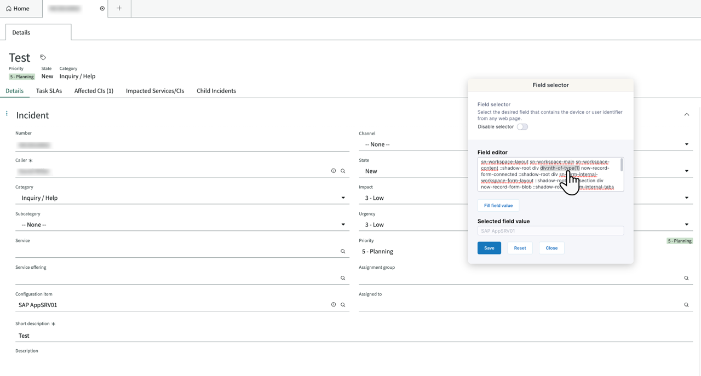Open the Affected CIs (1) tab
This screenshot has height=376, width=701.
coord(94,91)
